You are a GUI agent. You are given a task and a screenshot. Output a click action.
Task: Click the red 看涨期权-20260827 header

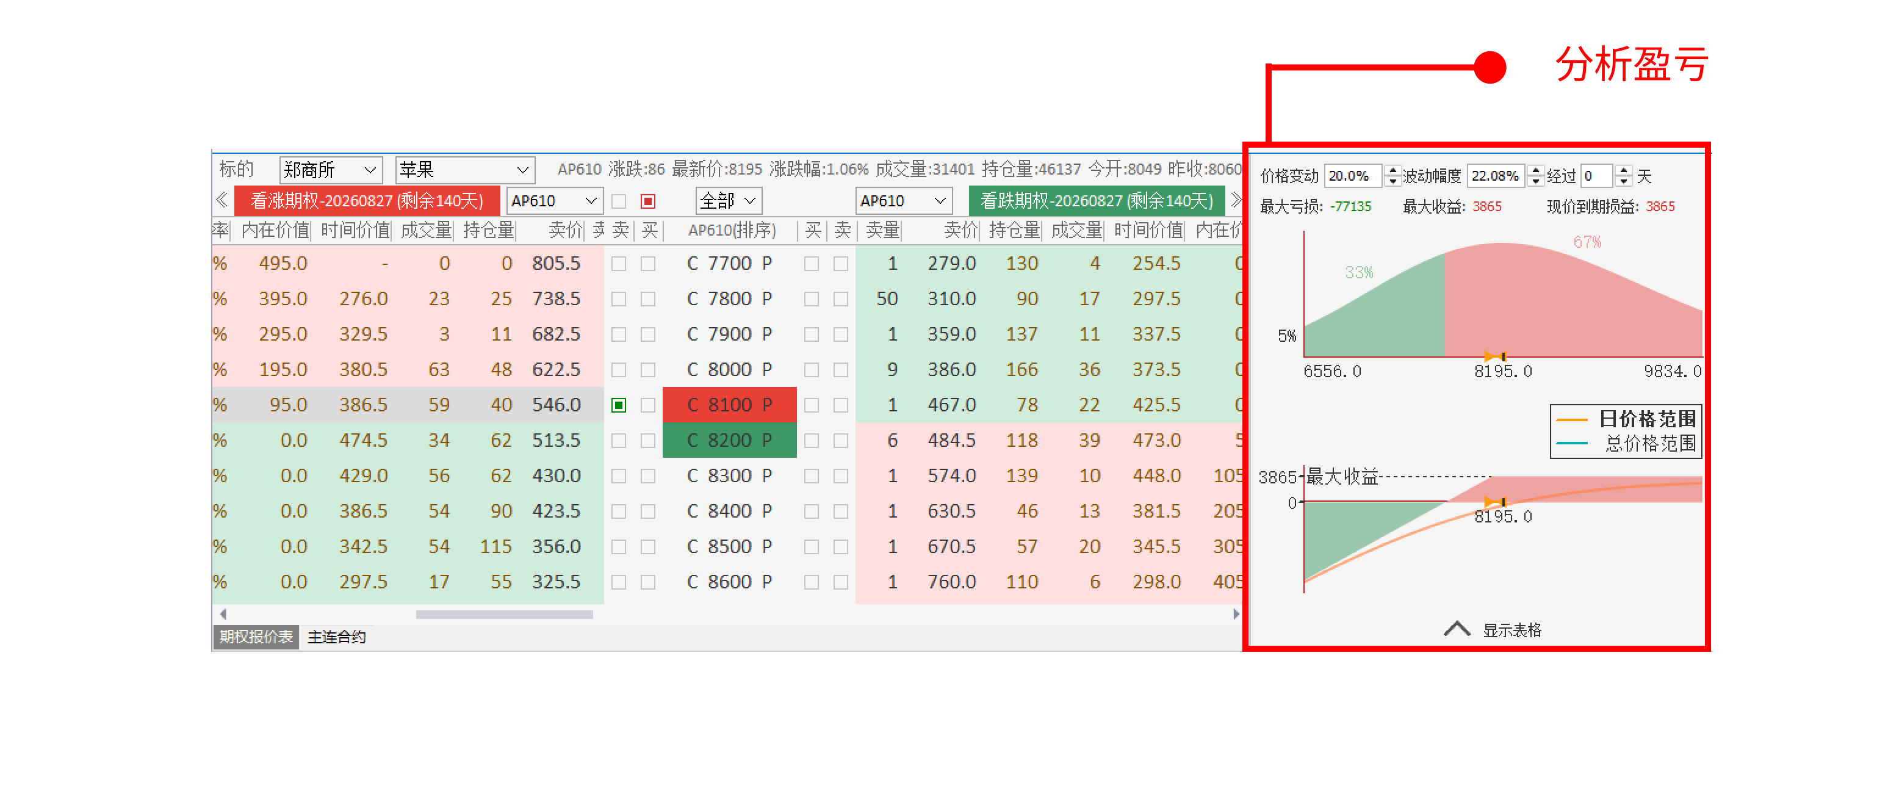[x=367, y=200]
